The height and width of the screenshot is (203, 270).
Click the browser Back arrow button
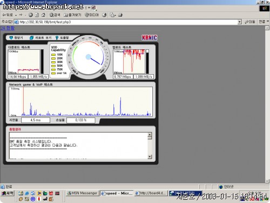click(x=7, y=15)
